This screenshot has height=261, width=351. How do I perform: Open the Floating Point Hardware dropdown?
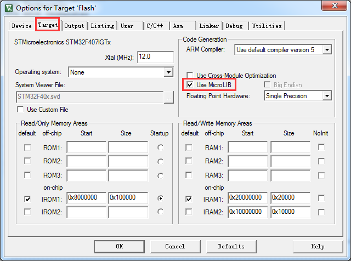(327, 96)
